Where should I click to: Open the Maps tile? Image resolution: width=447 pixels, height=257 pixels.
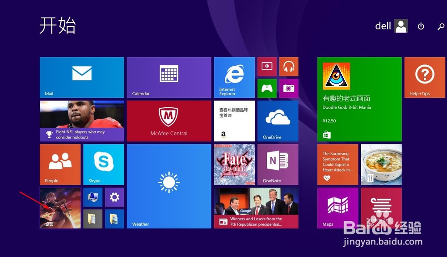tap(338, 208)
